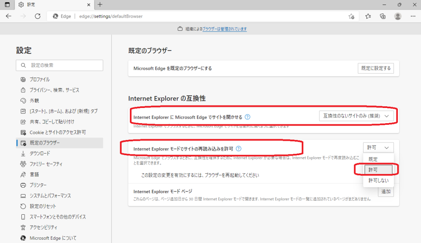The image size is (421, 243).
Task: Click help icon beside open sites in Edge setting
Action: pos(248,117)
